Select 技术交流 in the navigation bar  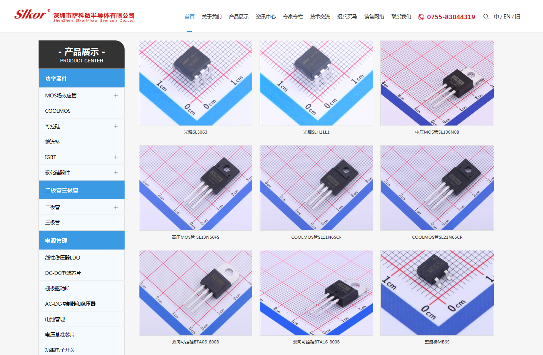(x=320, y=17)
